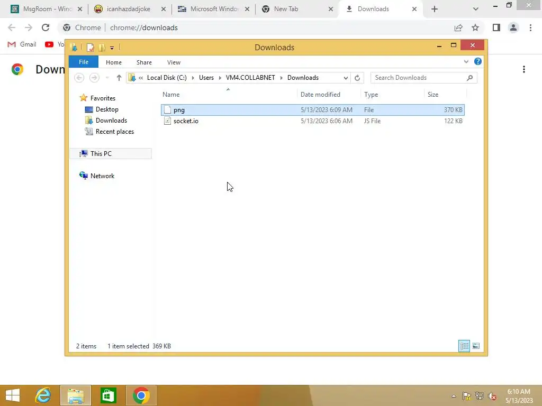542x406 pixels.
Task: Open Desktop in the navigation pane
Action: [x=107, y=109]
